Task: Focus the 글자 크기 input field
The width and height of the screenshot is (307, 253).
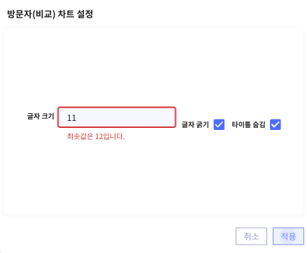Action: [117, 117]
